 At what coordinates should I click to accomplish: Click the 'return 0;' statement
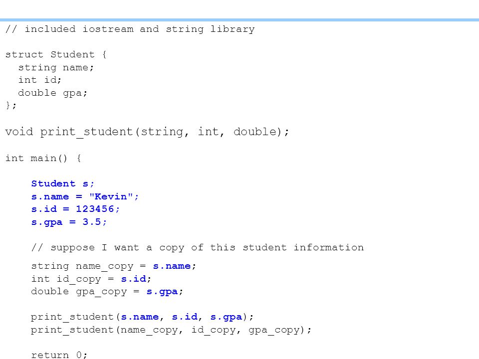59,355
